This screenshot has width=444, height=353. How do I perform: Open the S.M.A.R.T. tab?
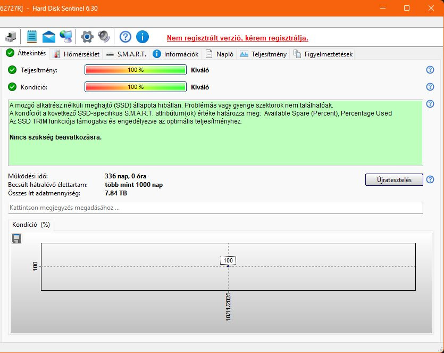click(127, 54)
